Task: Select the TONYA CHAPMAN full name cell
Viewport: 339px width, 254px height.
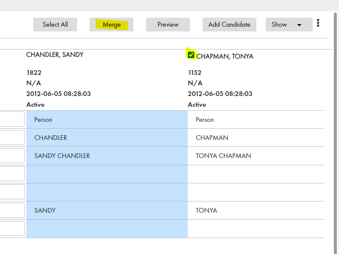Action: coord(256,156)
